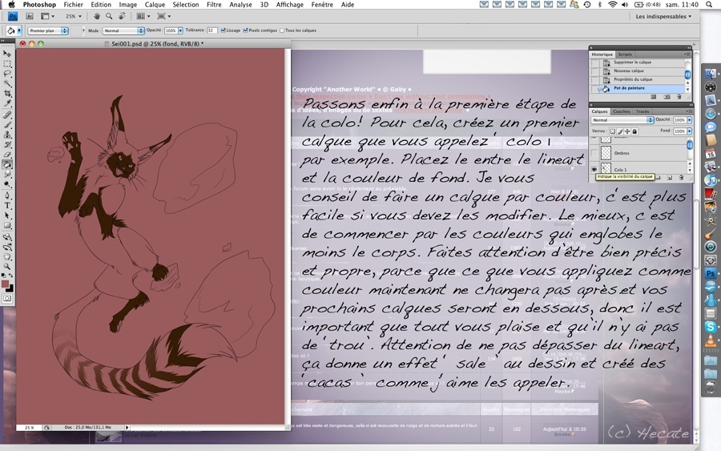Select the Pen tool
Viewport: 721px width, 451px height.
[x=7, y=195]
